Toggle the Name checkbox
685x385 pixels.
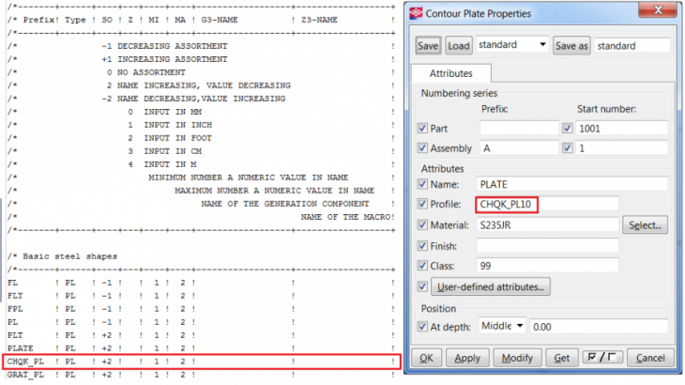(422, 184)
